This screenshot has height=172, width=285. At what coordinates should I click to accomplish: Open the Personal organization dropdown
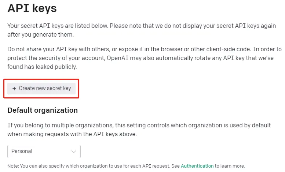[x=44, y=151]
